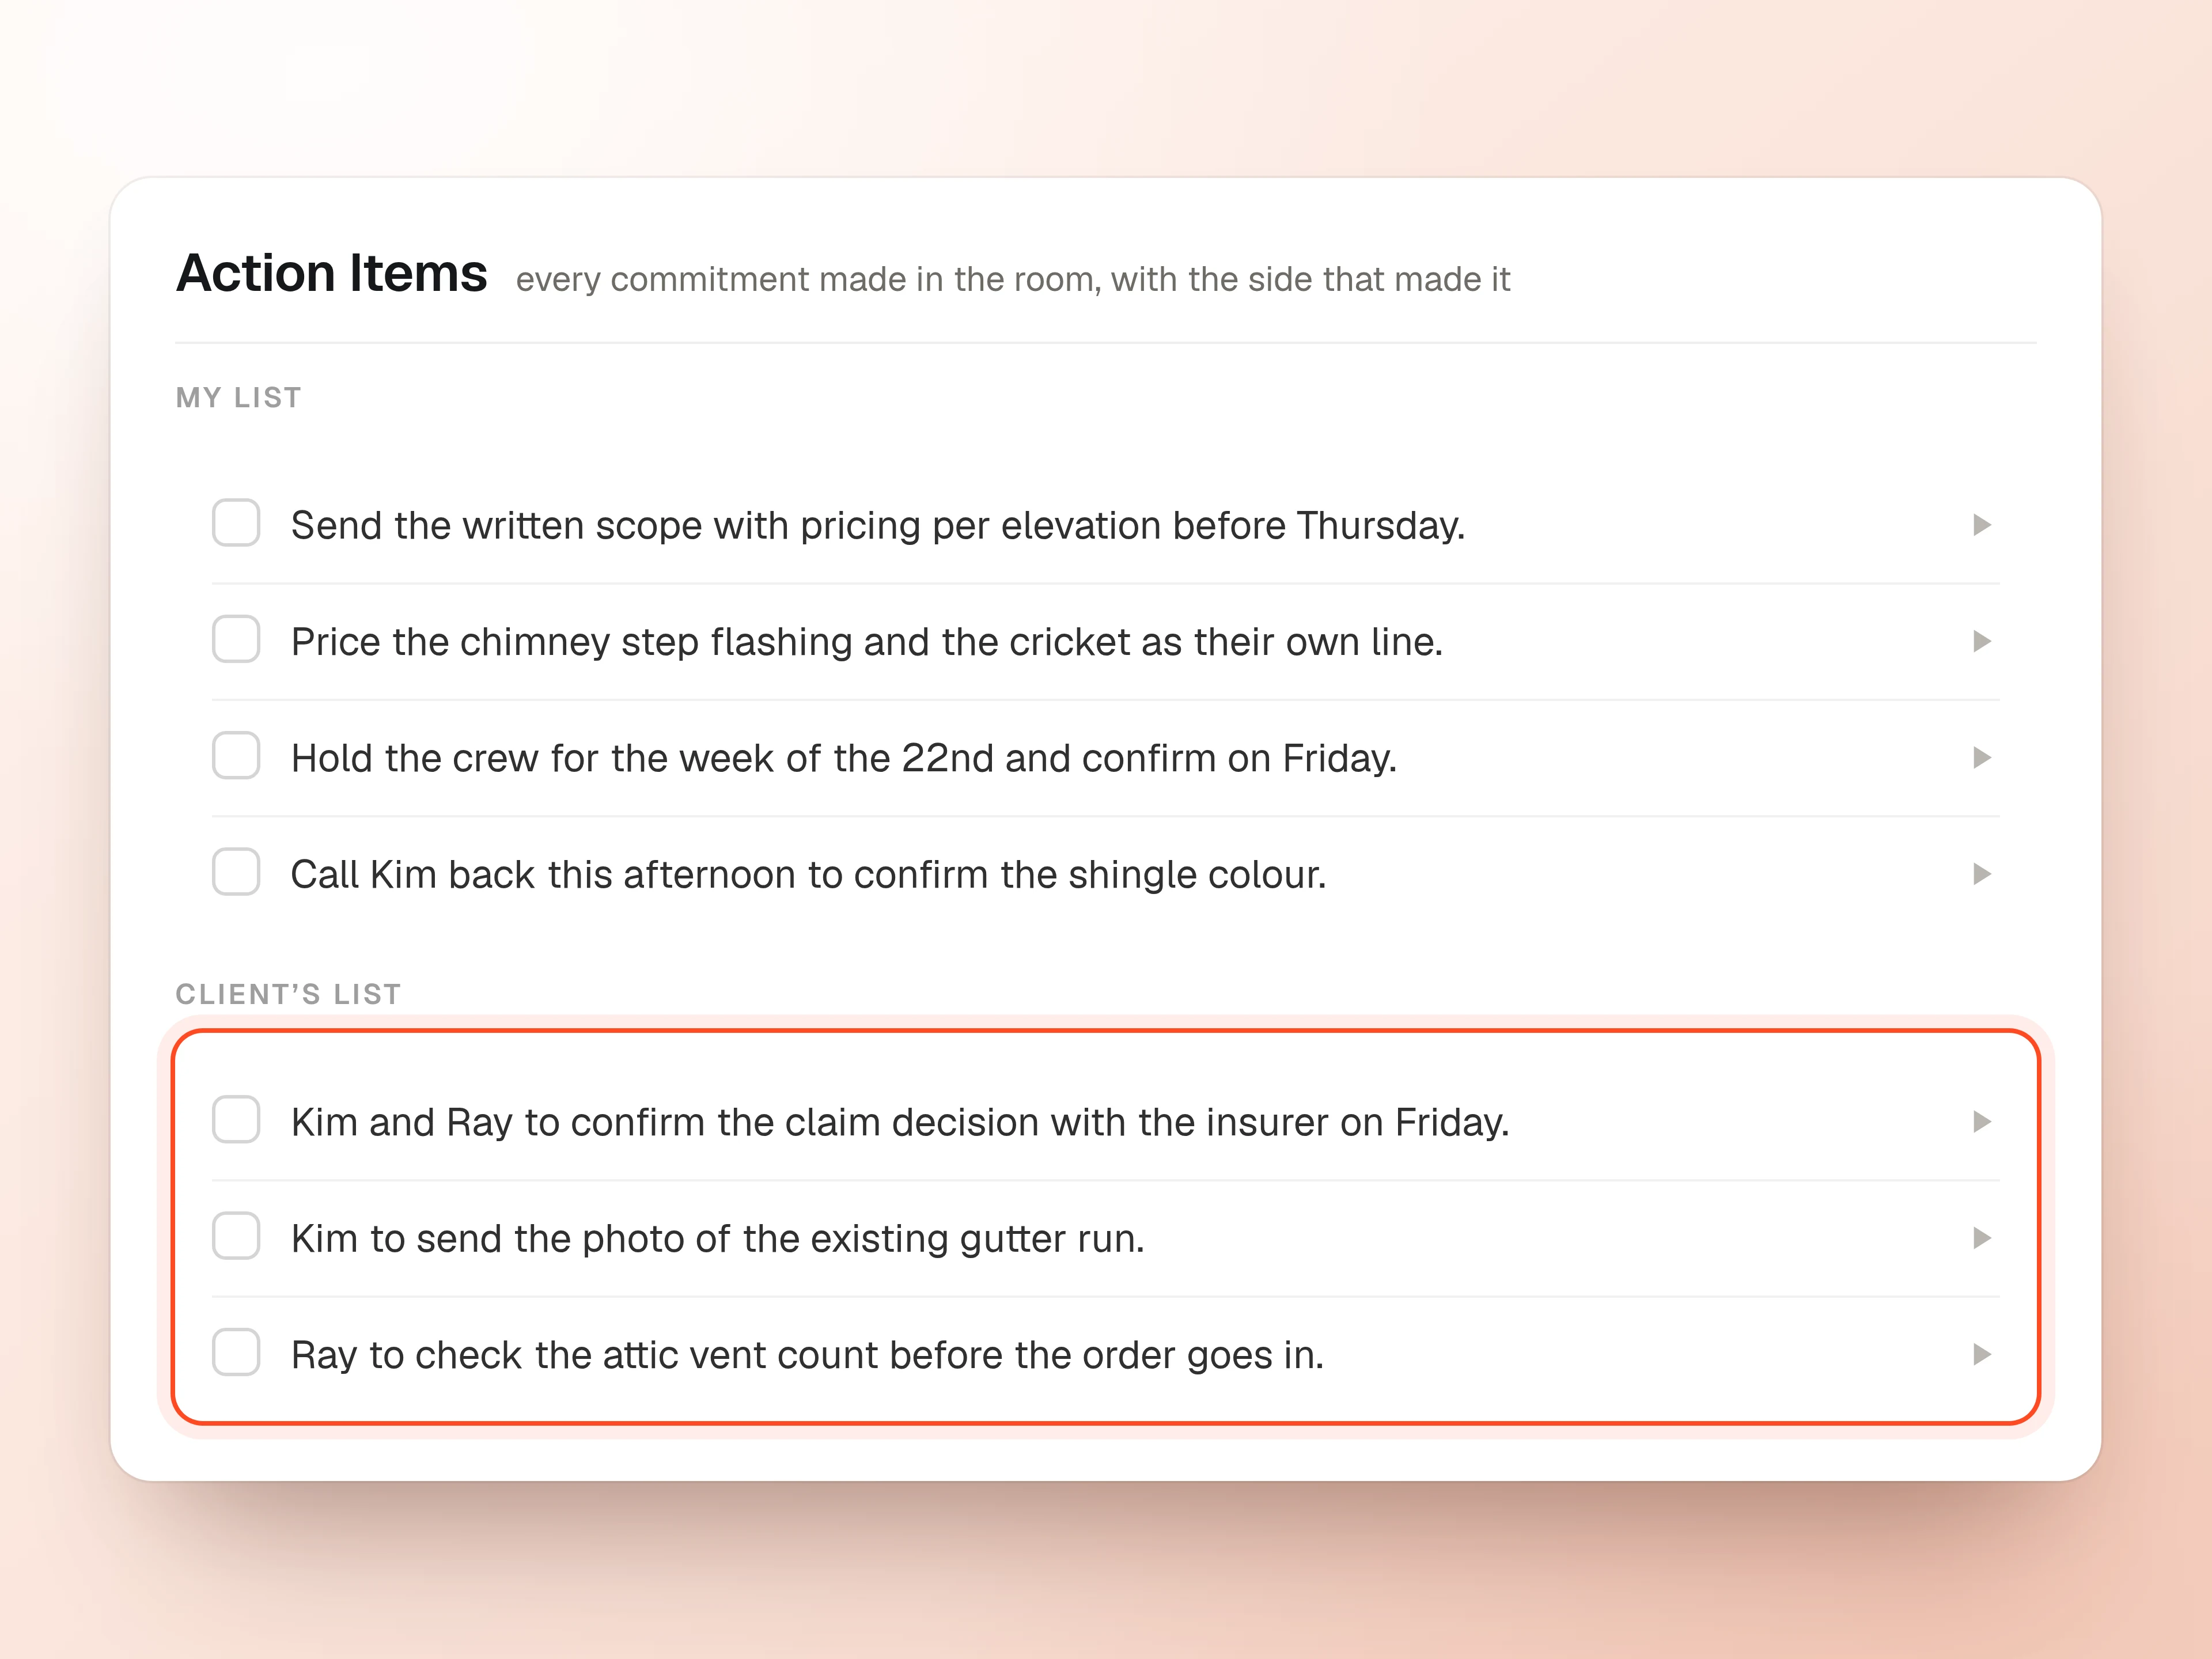Check off the gutter run photo item
The height and width of the screenshot is (1659, 2212).
[x=236, y=1236]
